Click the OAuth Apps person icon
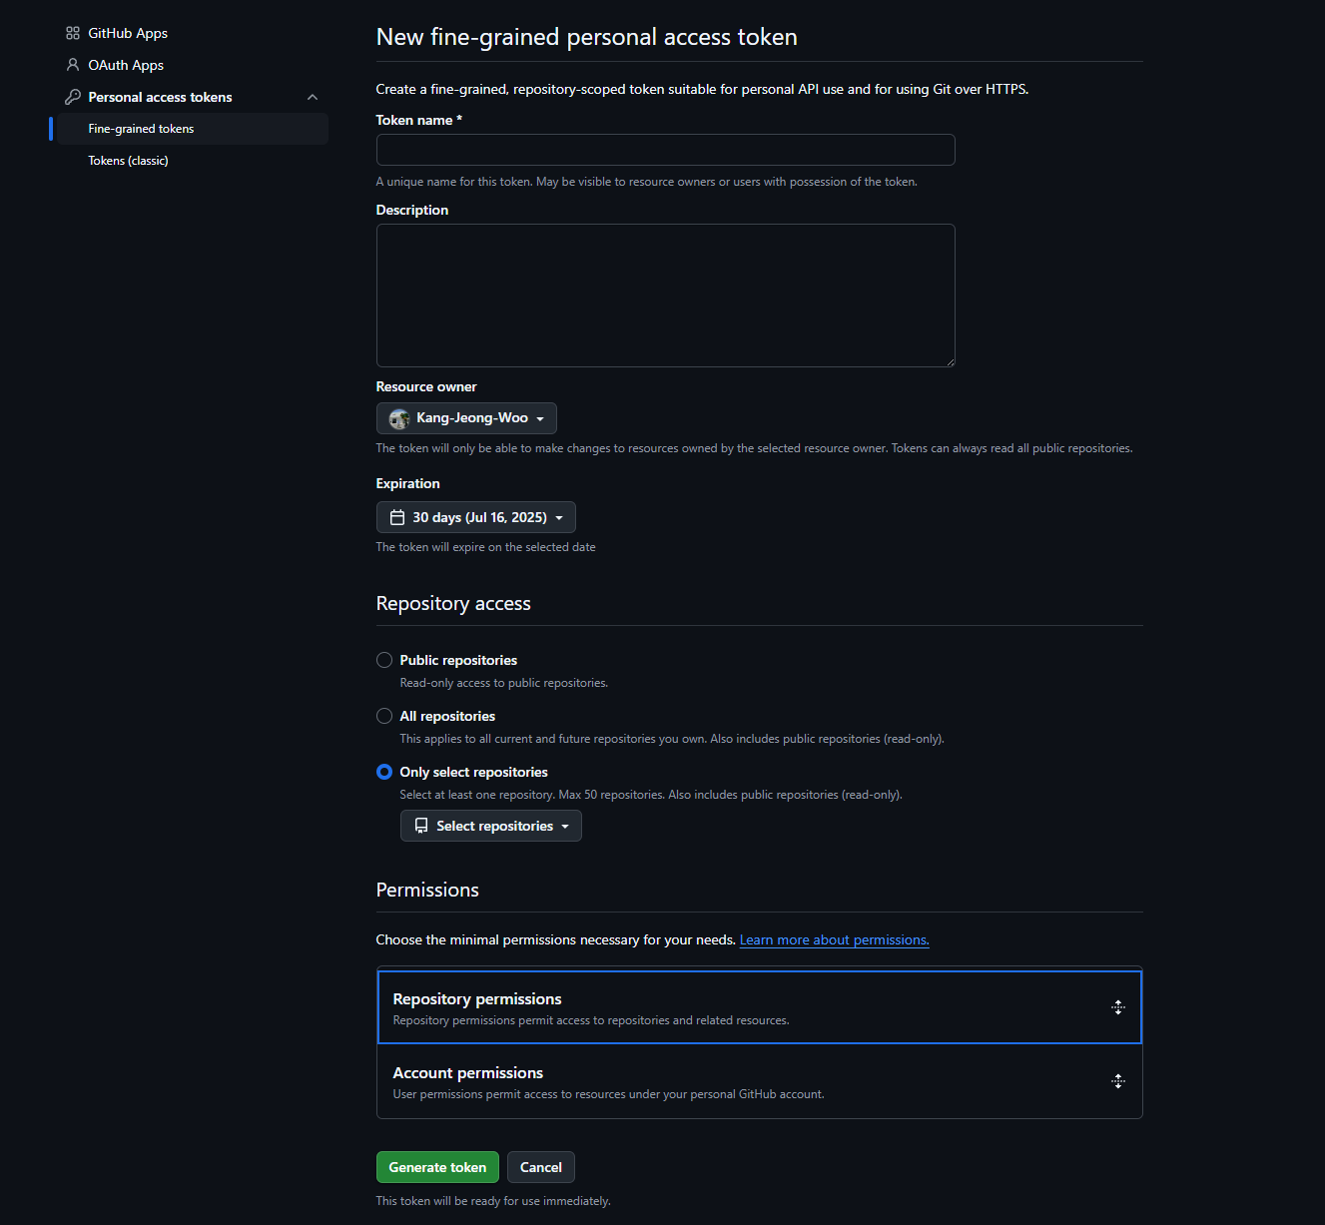This screenshot has width=1325, height=1225. (x=73, y=65)
